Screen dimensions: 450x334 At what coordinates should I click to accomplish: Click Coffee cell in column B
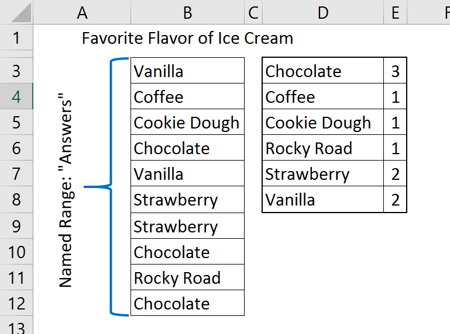tap(187, 97)
